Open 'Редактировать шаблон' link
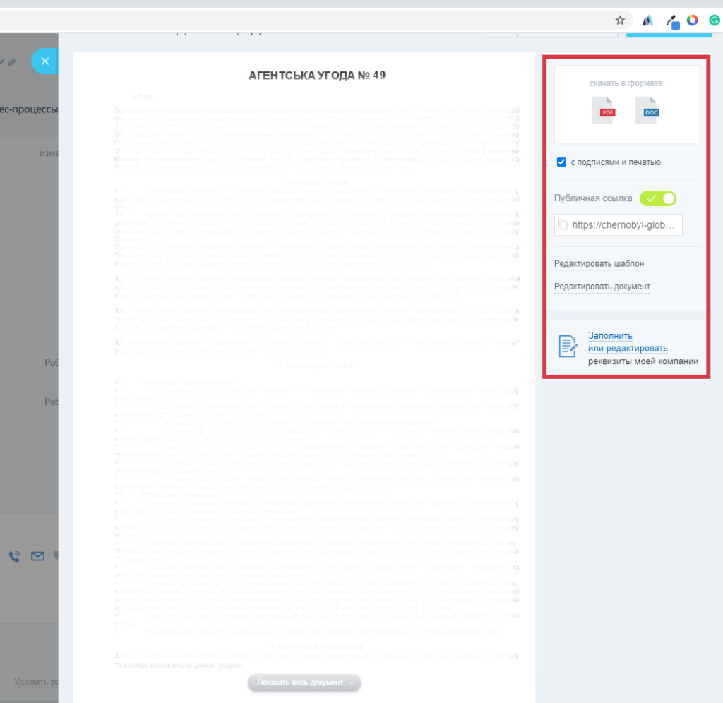The image size is (723, 703). pos(599,264)
